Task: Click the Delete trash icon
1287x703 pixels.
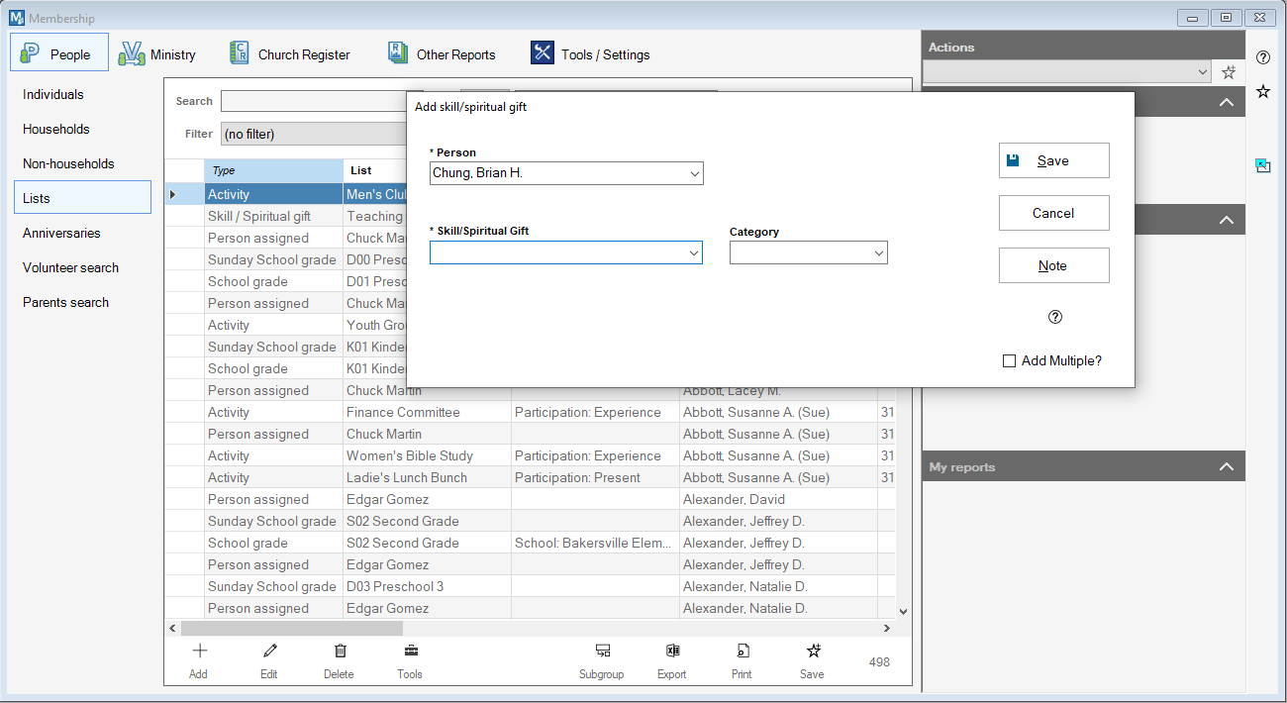Action: [340, 652]
